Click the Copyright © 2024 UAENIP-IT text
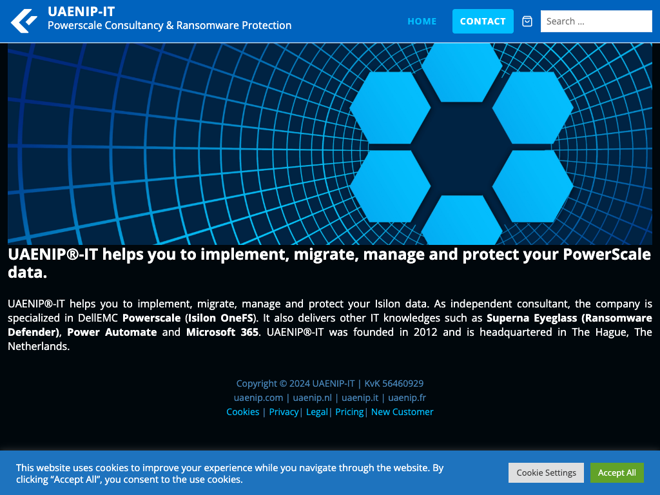The image size is (660, 495). pyautogui.click(x=295, y=383)
